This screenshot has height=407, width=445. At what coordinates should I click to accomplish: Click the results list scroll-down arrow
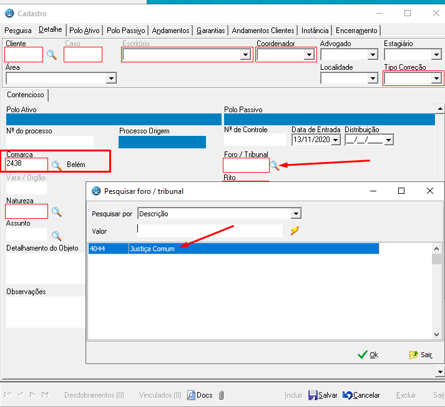(x=436, y=335)
